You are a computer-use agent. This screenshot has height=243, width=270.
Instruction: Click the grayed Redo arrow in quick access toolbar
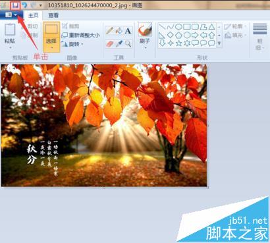(33, 5)
